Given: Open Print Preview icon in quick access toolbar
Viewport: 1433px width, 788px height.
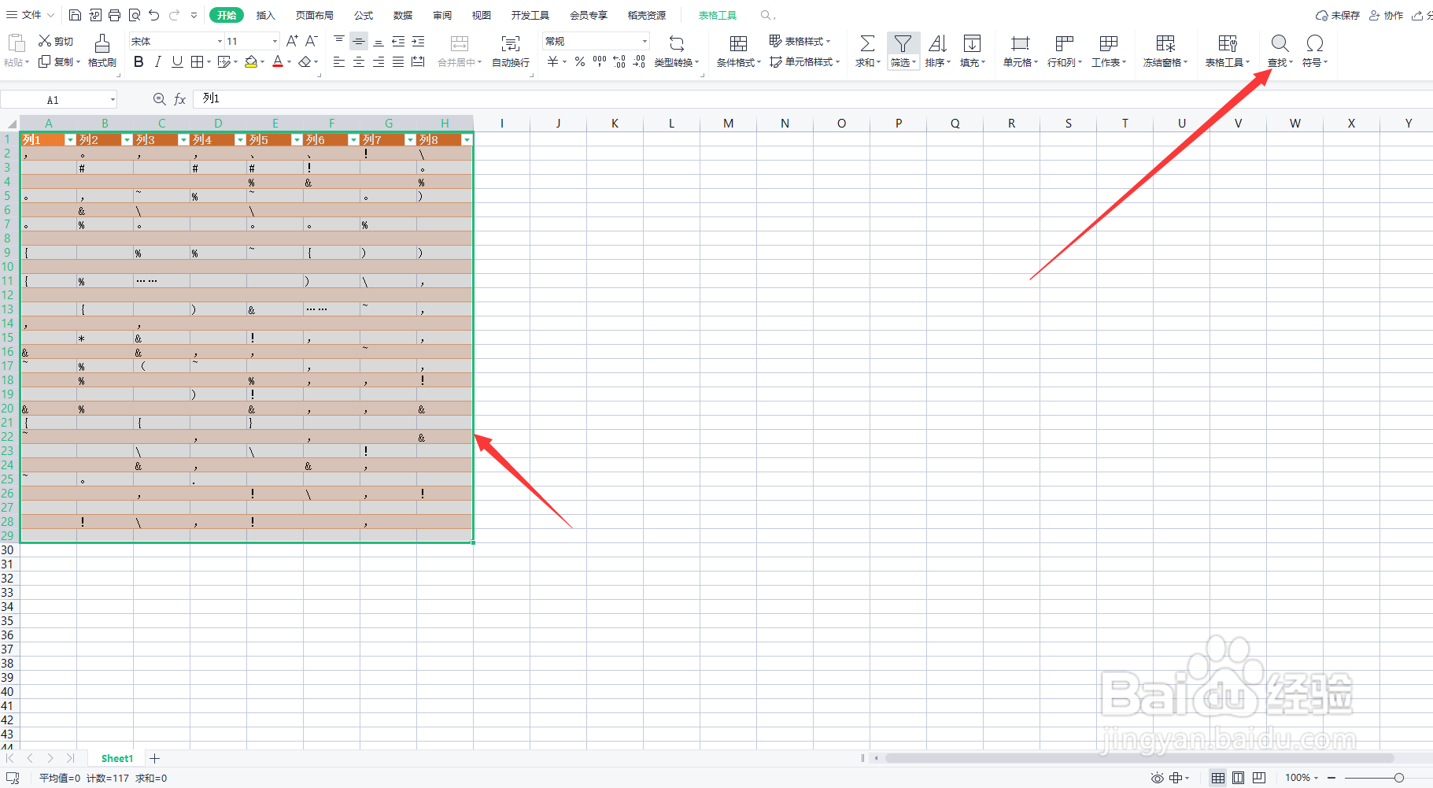Looking at the screenshot, I should point(135,15).
